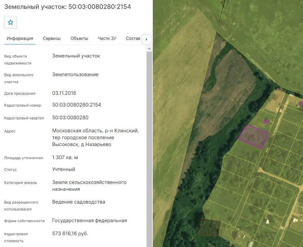
Task: Show more tabs with the right arrow
Action: [x=147, y=39]
